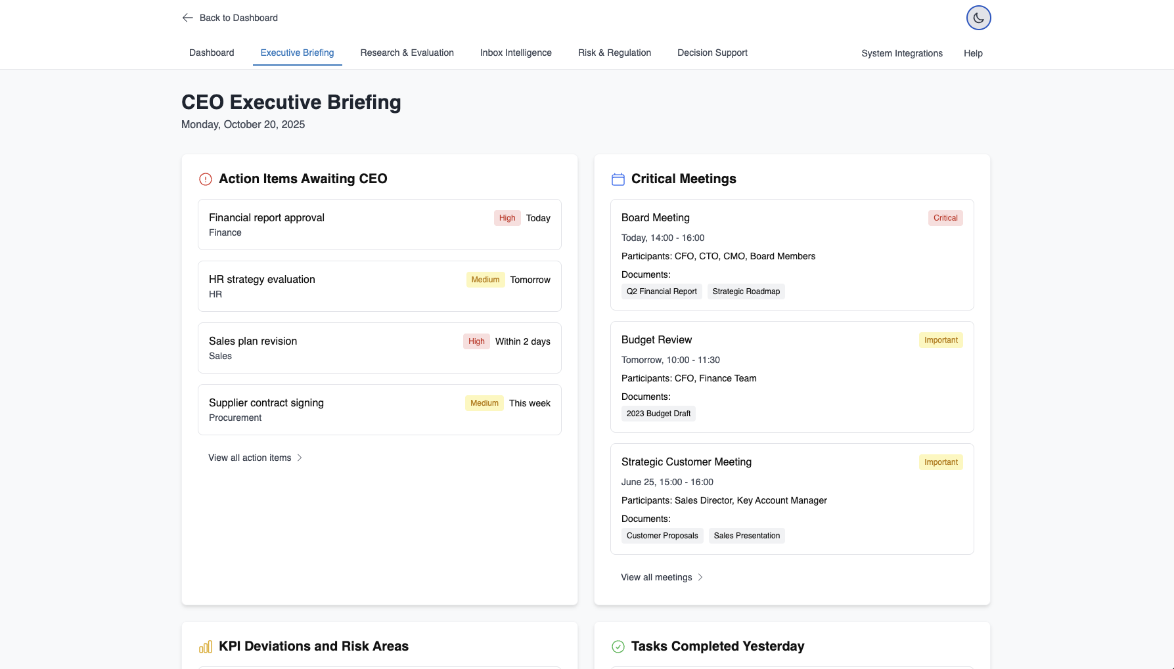
Task: Select the Decision Support tab
Action: pyautogui.click(x=712, y=53)
